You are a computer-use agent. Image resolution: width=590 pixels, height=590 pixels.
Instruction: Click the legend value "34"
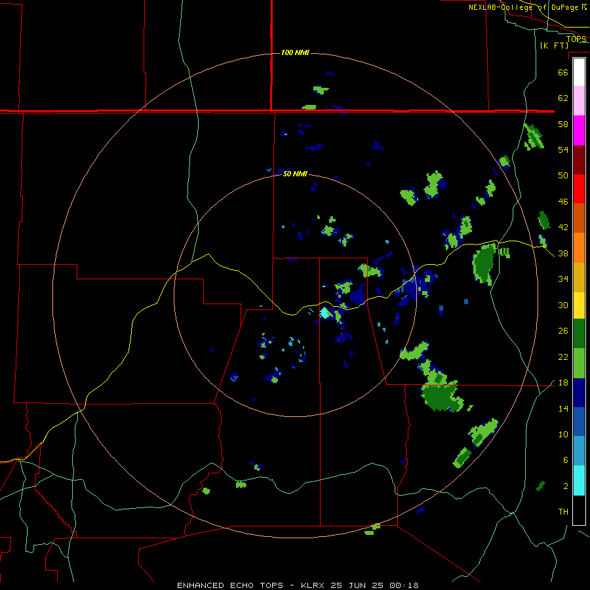563,279
